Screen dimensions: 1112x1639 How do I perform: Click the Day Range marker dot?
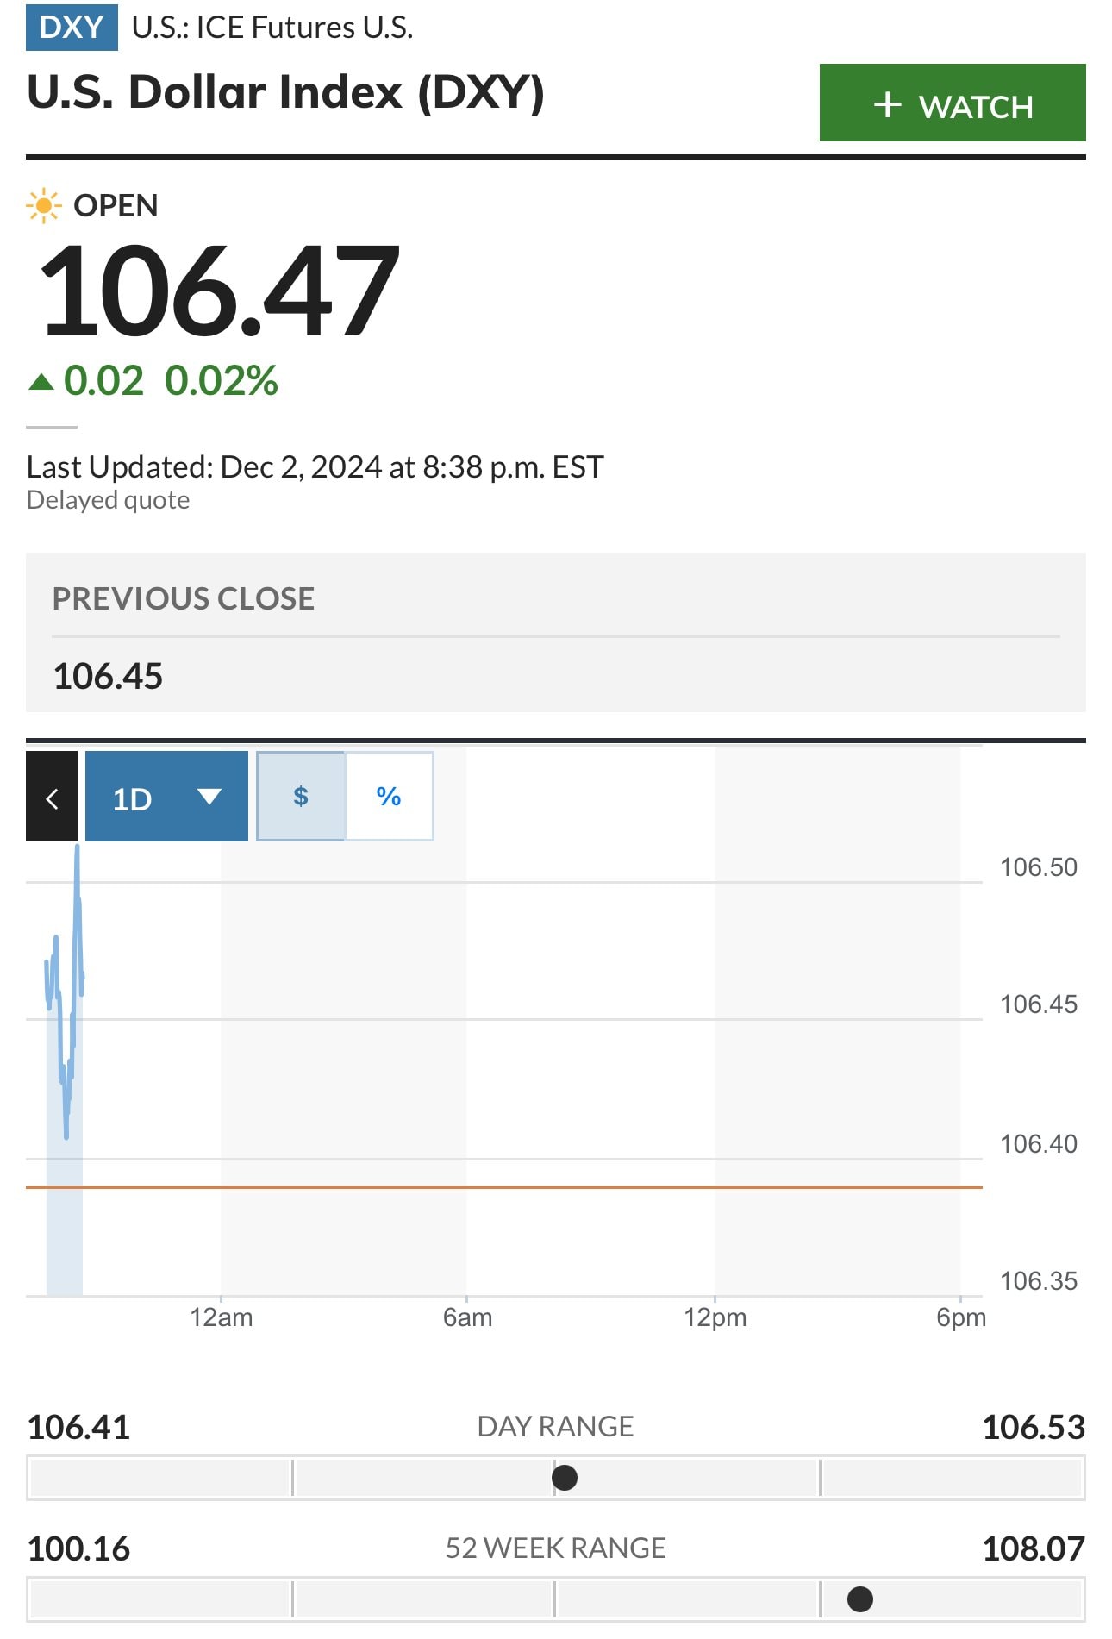pyautogui.click(x=565, y=1478)
